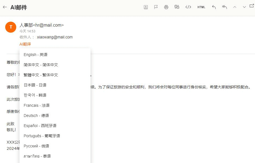Select the AI translate toolbar icon

pyautogui.click(x=177, y=7)
